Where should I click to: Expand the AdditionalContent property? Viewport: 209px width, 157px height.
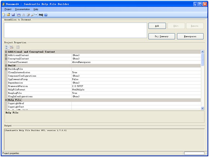(x=6, y=55)
